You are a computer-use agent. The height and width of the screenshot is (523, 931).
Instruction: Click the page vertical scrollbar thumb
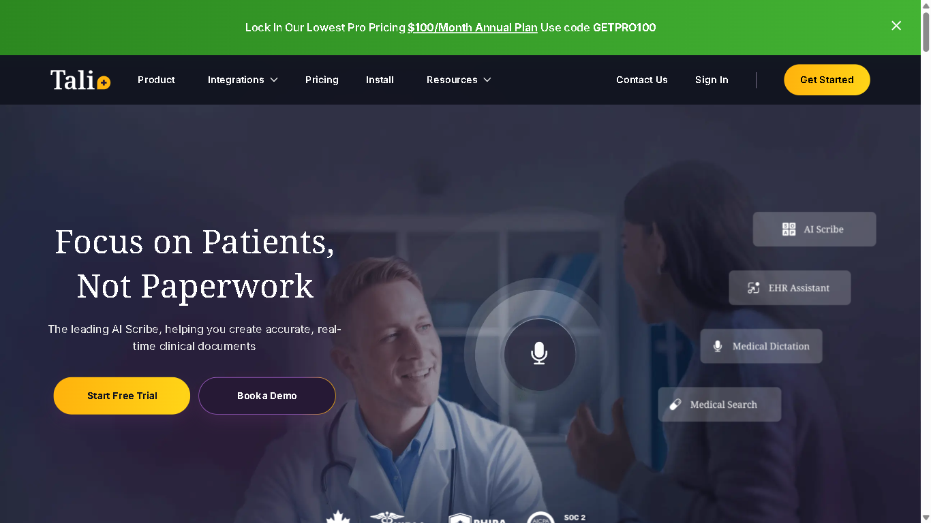[926, 27]
